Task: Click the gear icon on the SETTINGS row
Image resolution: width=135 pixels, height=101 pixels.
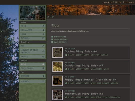Action: pos(43,81)
